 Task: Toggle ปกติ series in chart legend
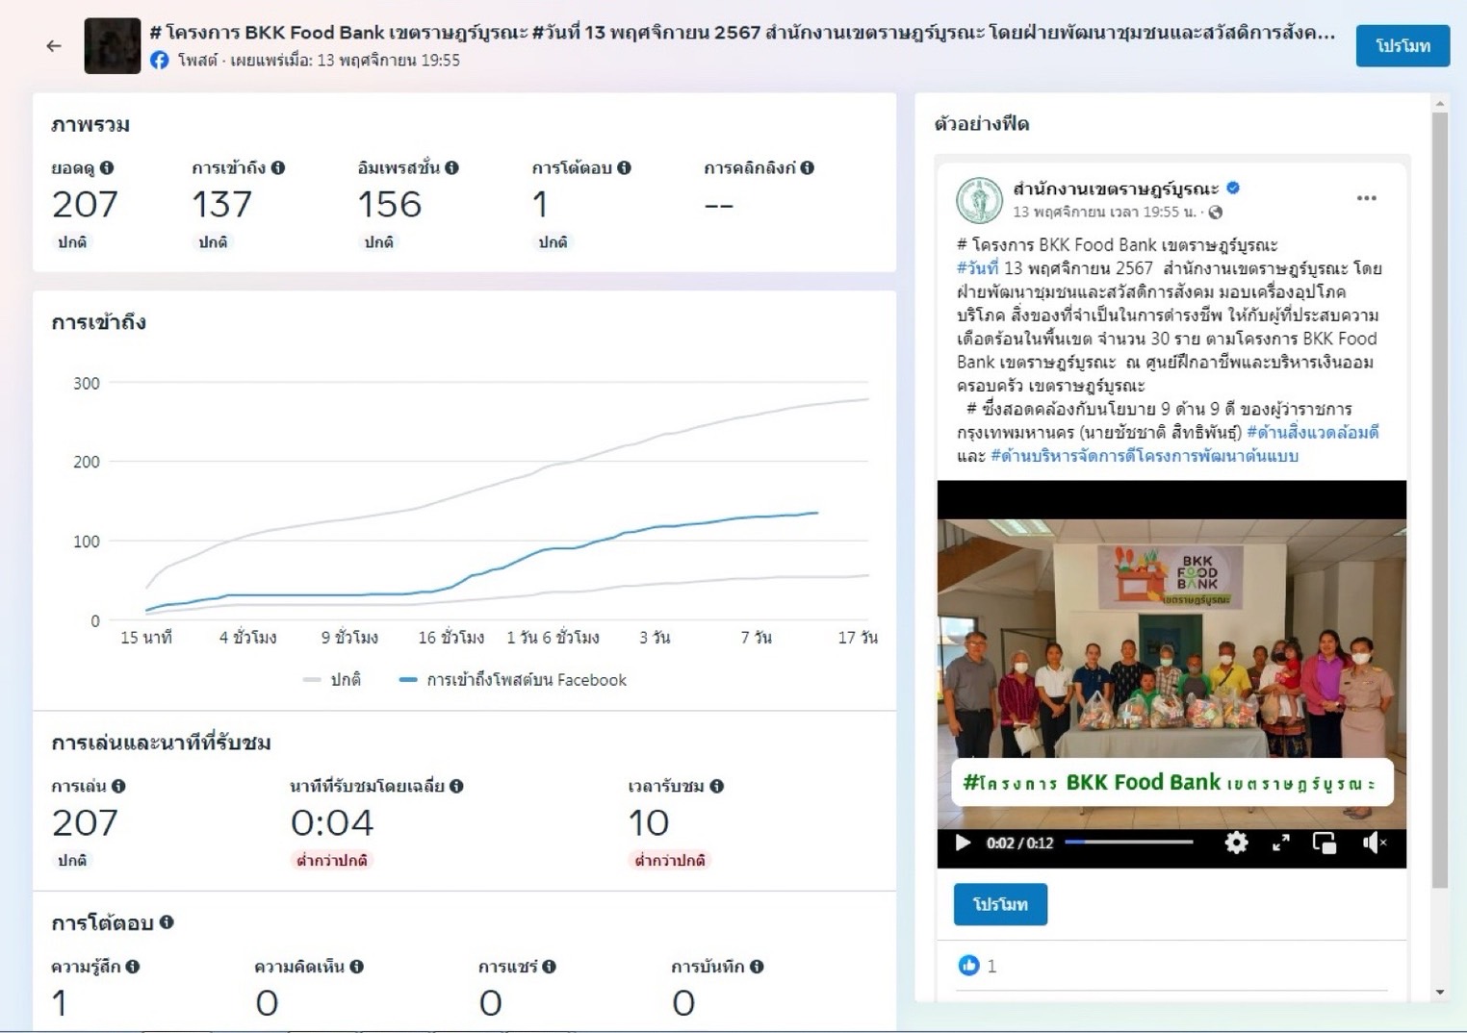(x=332, y=680)
